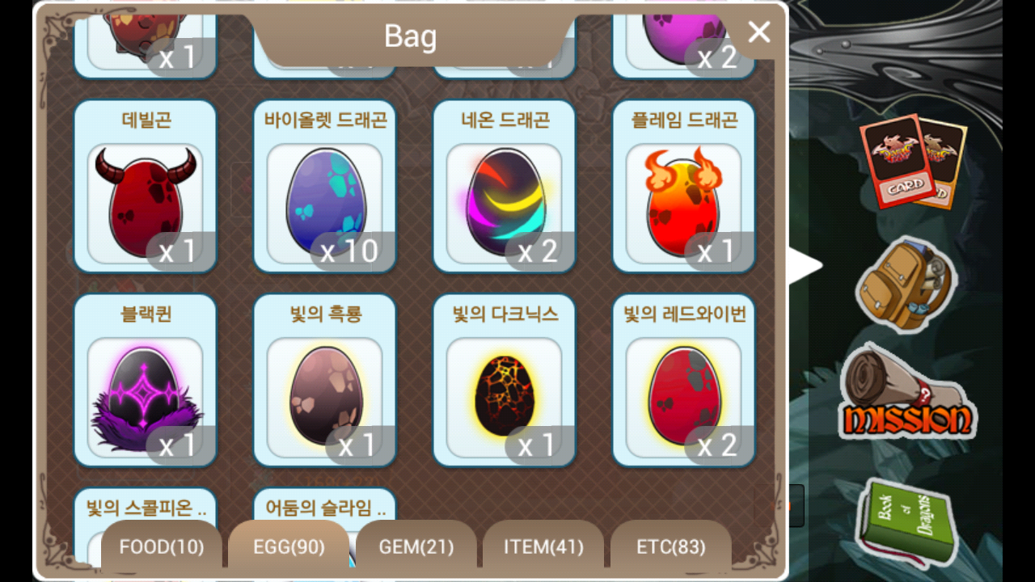Tap the 빛의 레드와이번 red egg

pos(684,381)
